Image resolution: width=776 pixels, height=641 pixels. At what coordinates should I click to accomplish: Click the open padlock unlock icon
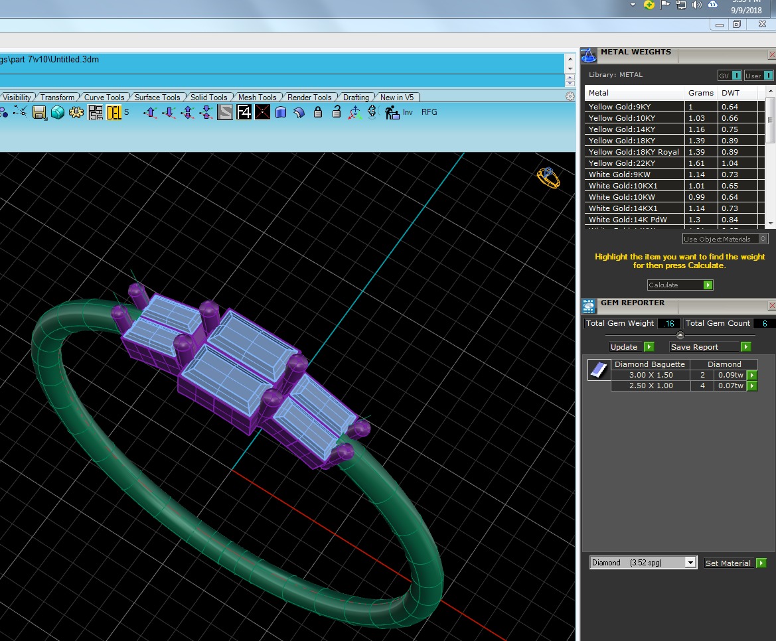[x=337, y=112]
